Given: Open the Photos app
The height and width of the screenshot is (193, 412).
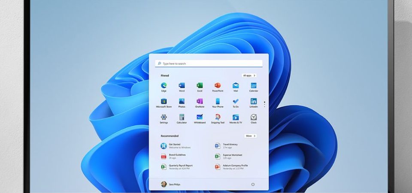Looking at the screenshot, I should 182,102.
